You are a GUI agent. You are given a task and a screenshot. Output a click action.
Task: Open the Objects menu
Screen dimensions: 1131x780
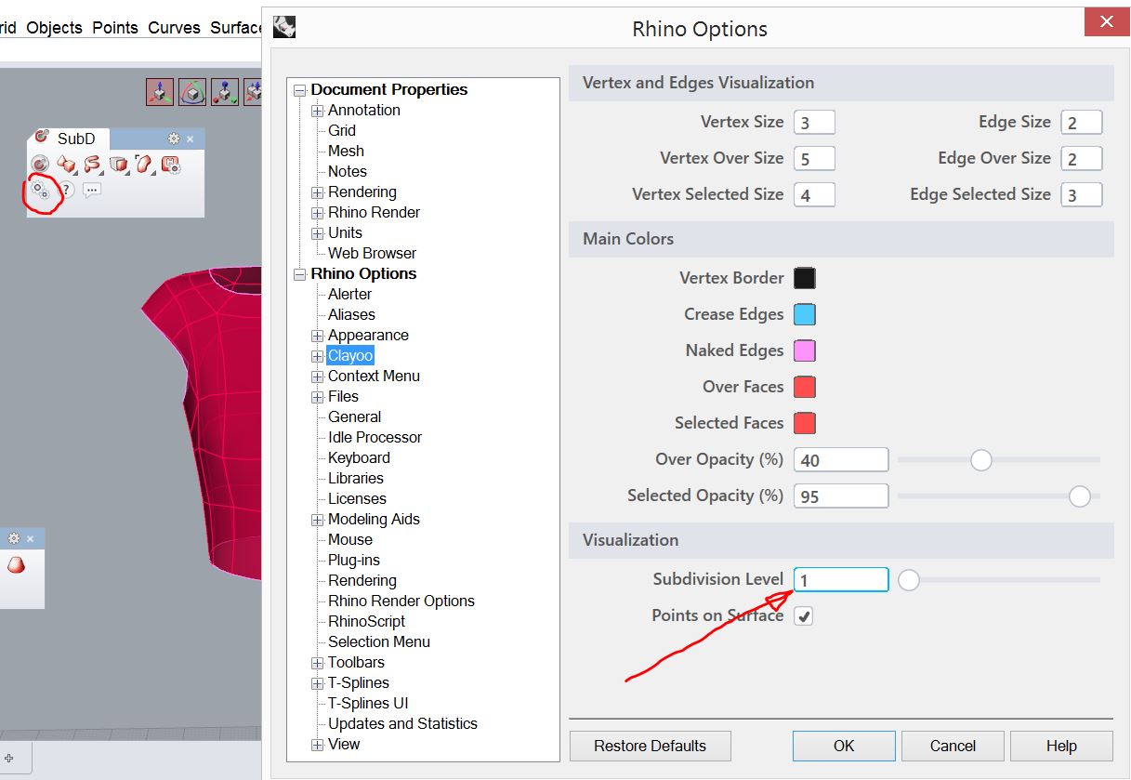pyautogui.click(x=54, y=28)
